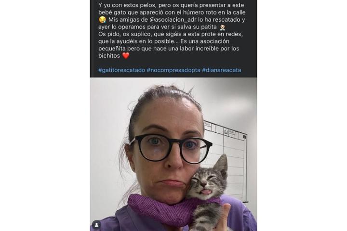Viewport: 347px width, 231px height.
Task: Open the #nocompresadopta hashtag
Action: (173, 70)
